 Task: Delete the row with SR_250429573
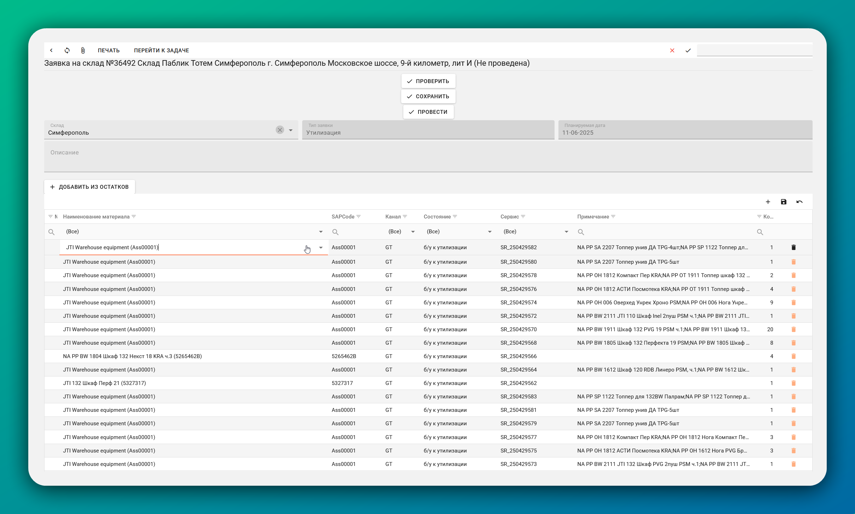793,464
